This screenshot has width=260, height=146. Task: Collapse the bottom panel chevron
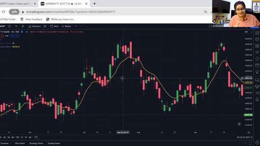pyautogui.click(x=245, y=143)
